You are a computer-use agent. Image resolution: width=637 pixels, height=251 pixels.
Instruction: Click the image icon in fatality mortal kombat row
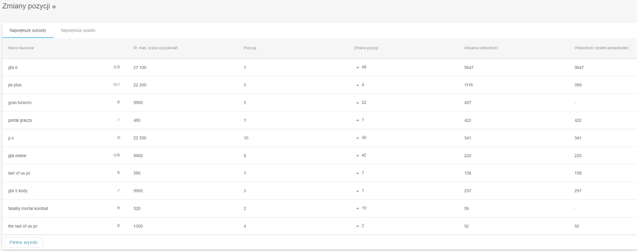coord(119,208)
